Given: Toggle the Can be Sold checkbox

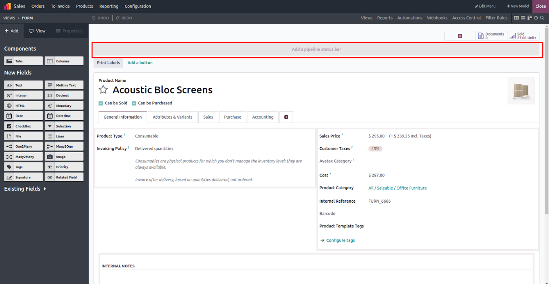Looking at the screenshot, I should pyautogui.click(x=101, y=103).
